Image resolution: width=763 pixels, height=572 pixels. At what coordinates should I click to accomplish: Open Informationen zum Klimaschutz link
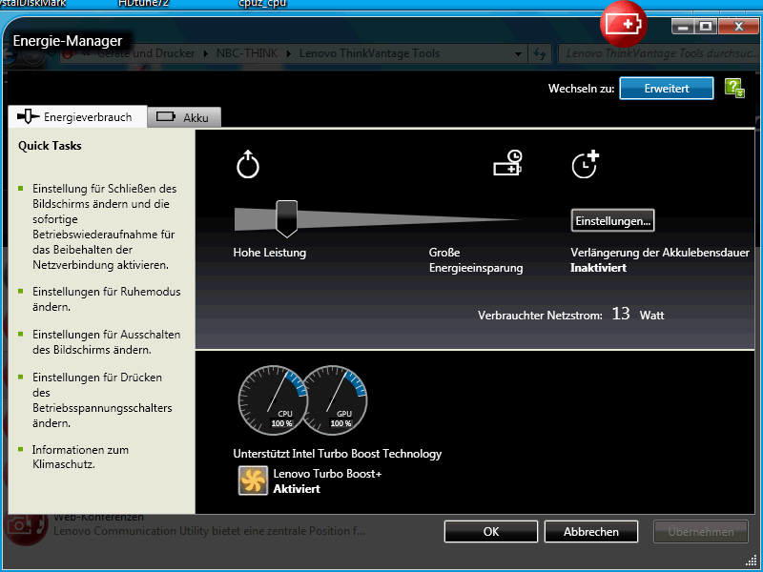pos(80,457)
